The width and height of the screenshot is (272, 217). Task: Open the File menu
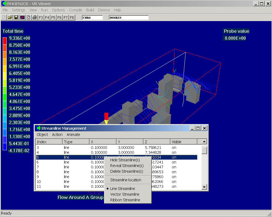[x=5, y=10]
